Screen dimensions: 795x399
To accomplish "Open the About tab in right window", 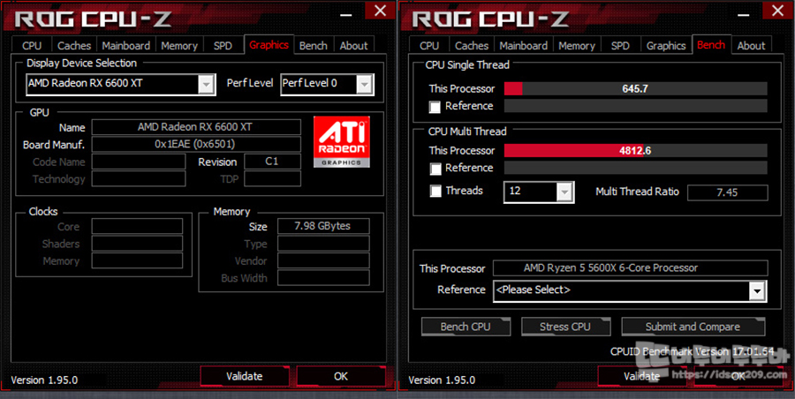I will 751,46.
